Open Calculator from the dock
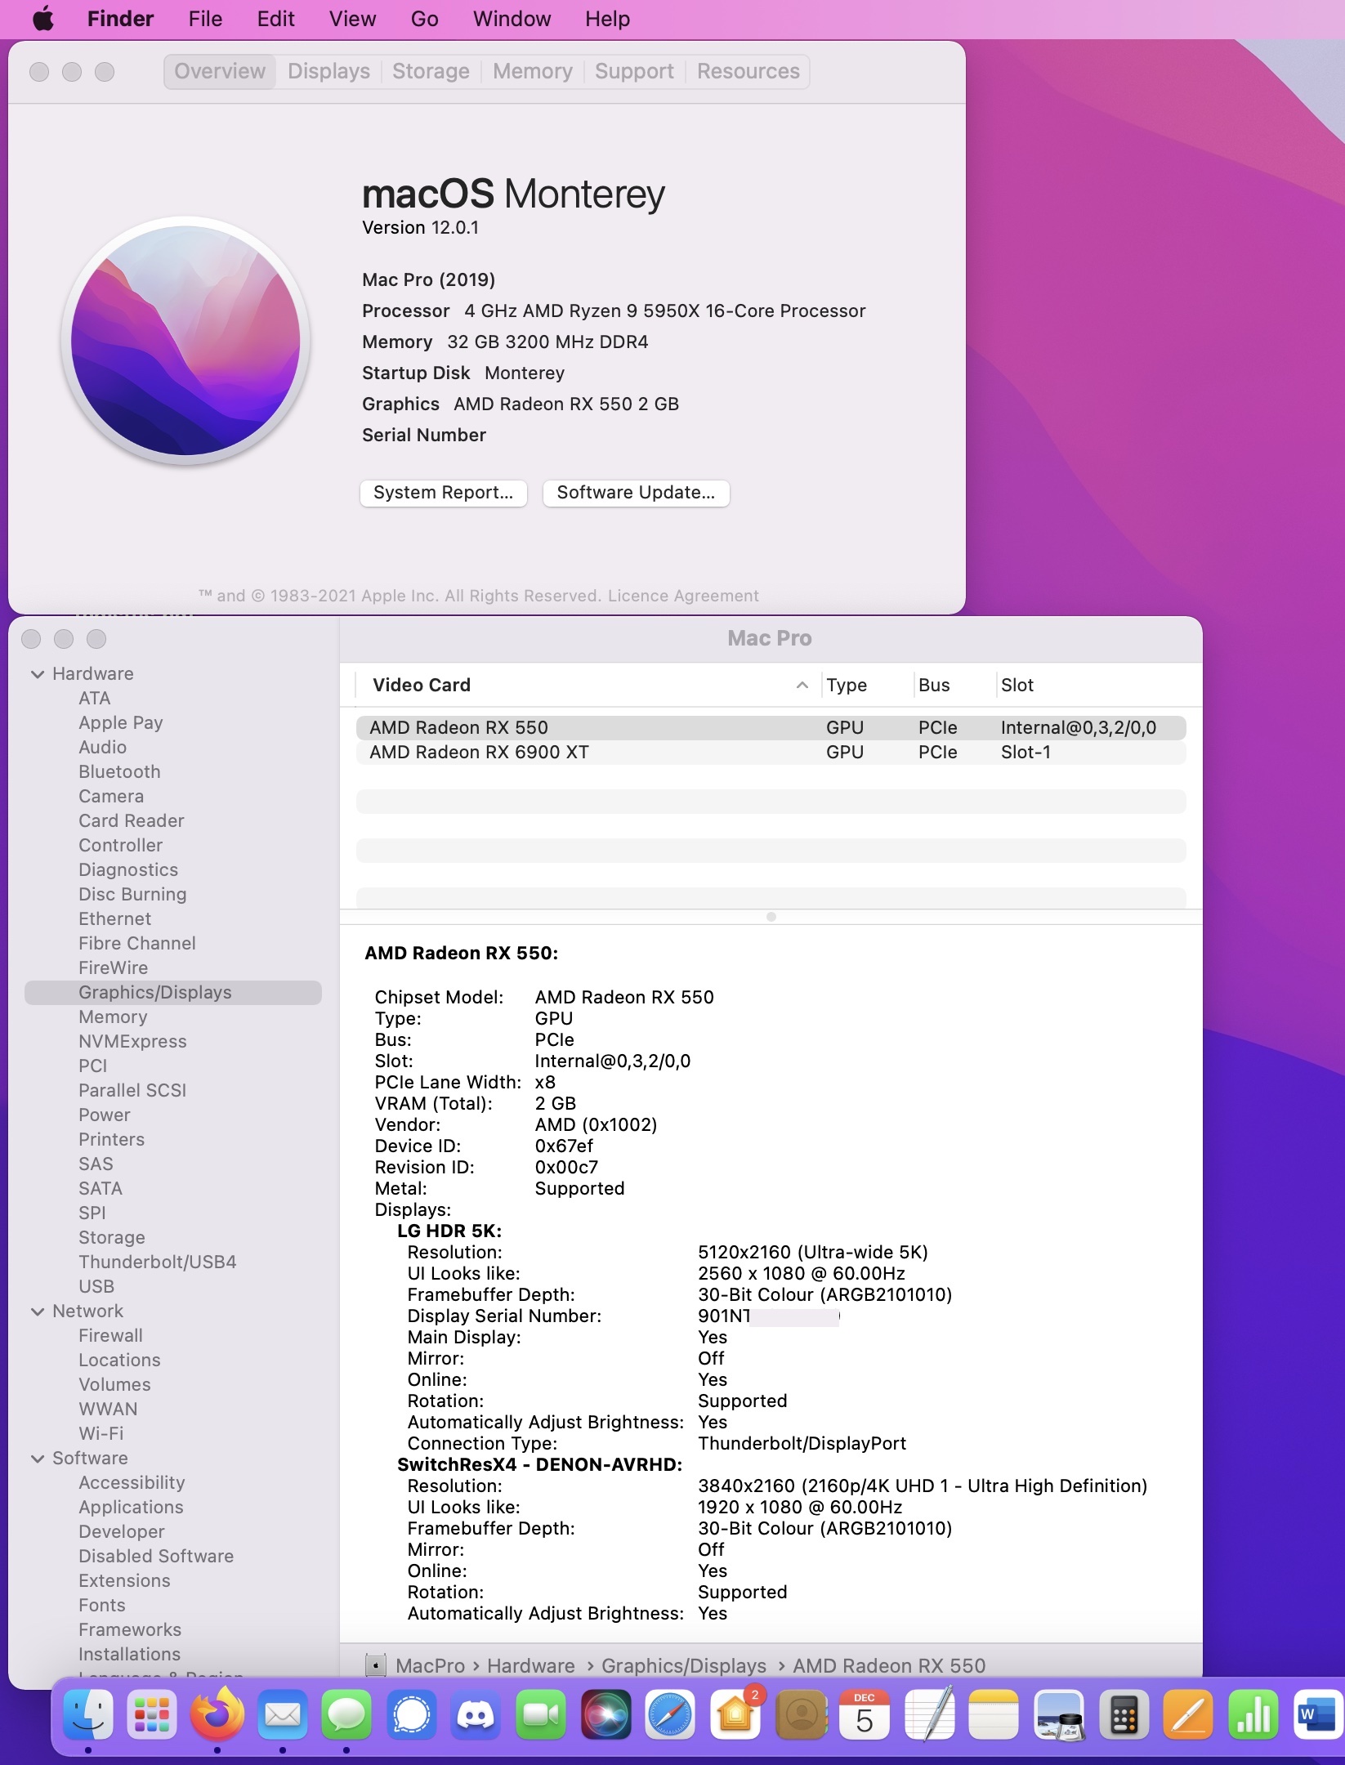Image resolution: width=1345 pixels, height=1765 pixels. pyautogui.click(x=1124, y=1714)
